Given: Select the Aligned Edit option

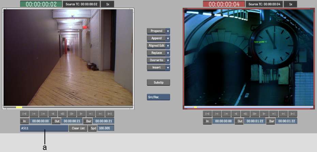Looking at the screenshot, I should 156,46.
